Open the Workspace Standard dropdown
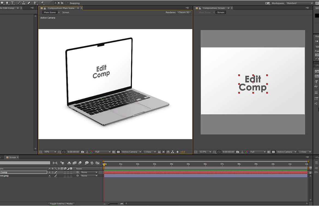The height and width of the screenshot is (206, 319). [x=299, y=3]
